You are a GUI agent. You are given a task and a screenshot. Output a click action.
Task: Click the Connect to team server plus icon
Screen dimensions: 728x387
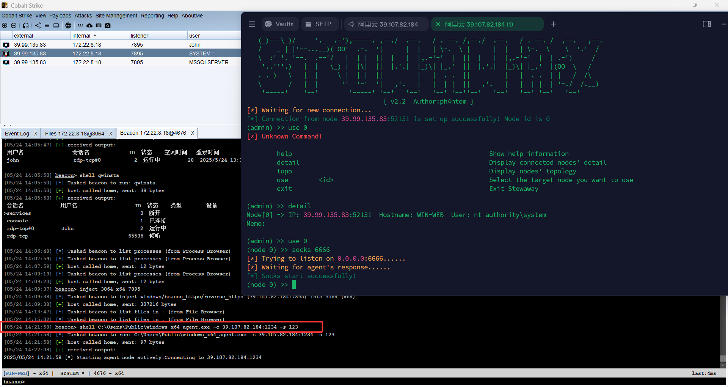click(5, 25)
